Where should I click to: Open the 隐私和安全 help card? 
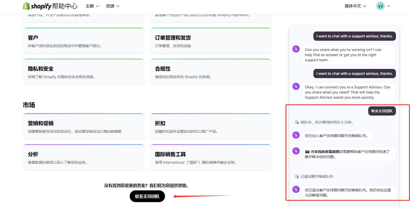84,72
